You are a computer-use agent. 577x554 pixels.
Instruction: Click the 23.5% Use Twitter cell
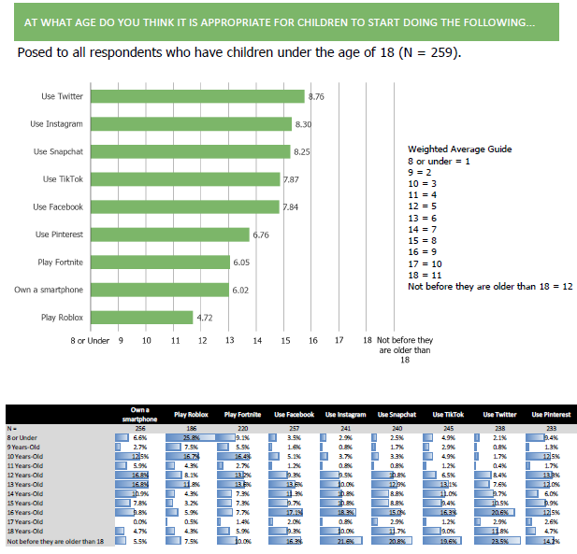coord(499,541)
